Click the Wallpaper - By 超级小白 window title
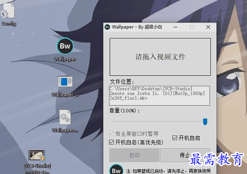Image resolution: width=247 pixels, height=174 pixels. tap(137, 27)
